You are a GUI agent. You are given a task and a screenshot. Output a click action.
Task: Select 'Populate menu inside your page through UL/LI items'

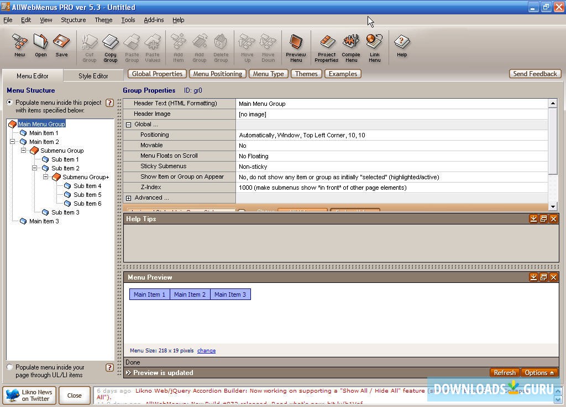[x=9, y=366]
